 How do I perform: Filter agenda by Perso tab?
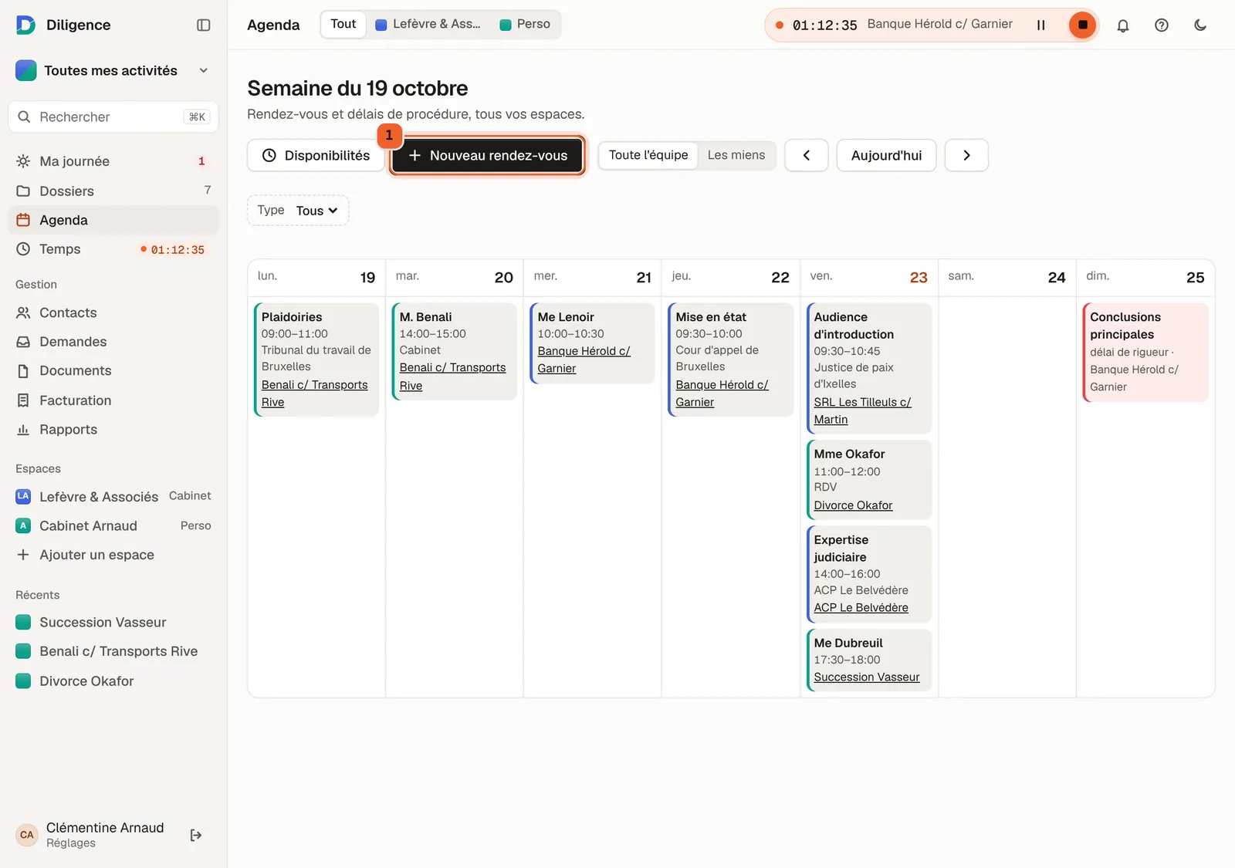pyautogui.click(x=525, y=24)
